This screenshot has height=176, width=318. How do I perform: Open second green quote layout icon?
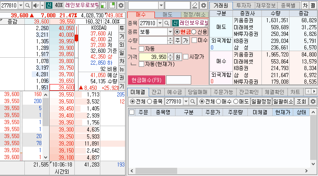pos(112,5)
